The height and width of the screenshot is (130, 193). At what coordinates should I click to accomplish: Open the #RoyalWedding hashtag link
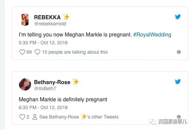[x=152, y=35]
